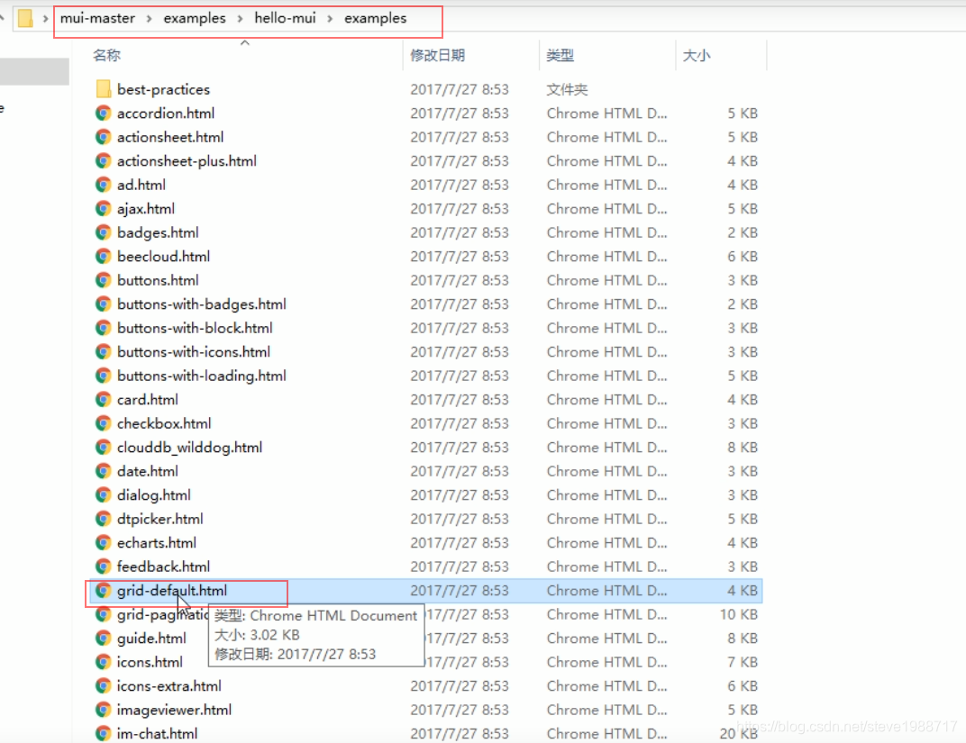Image resolution: width=966 pixels, height=743 pixels.
Task: Click the Chrome icon of grid-default.html
Action: (104, 590)
